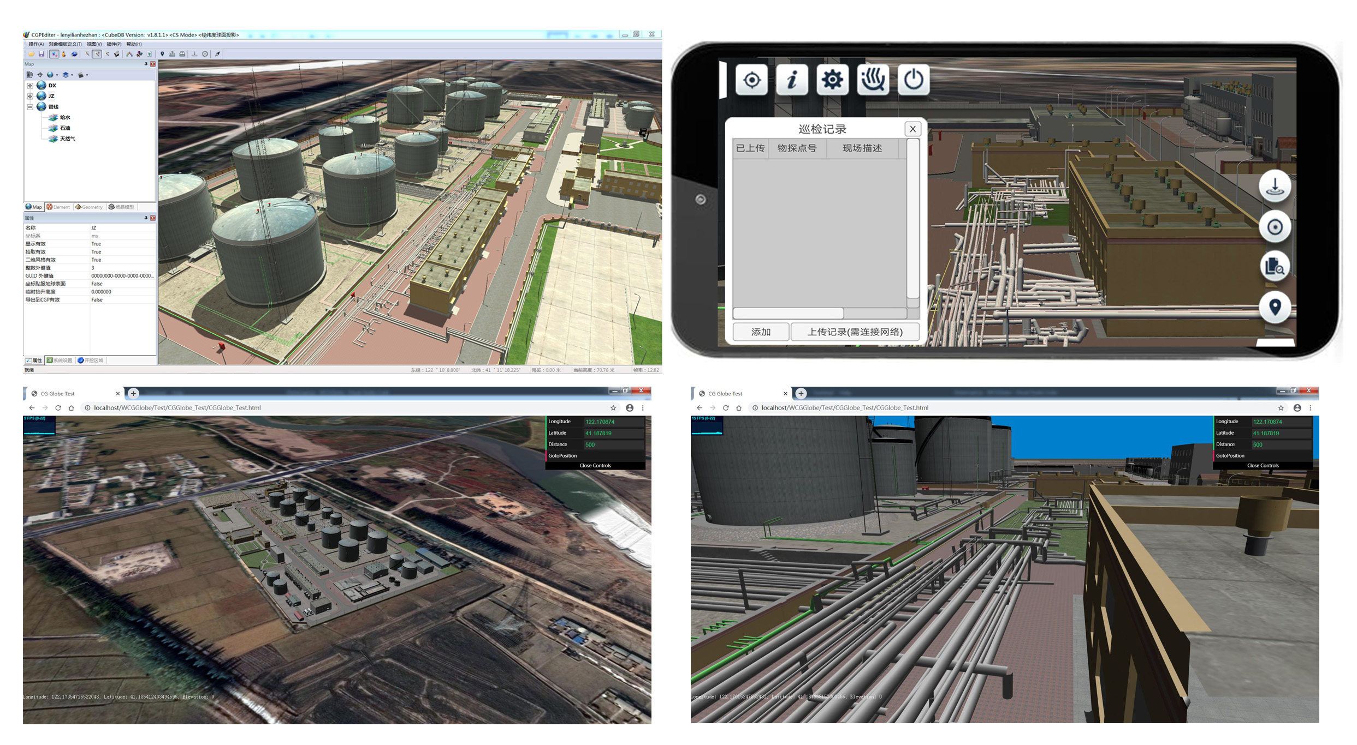
Task: Toggle the pressed wand pick tool in CGPEditer toolbar
Action: (x=97, y=54)
